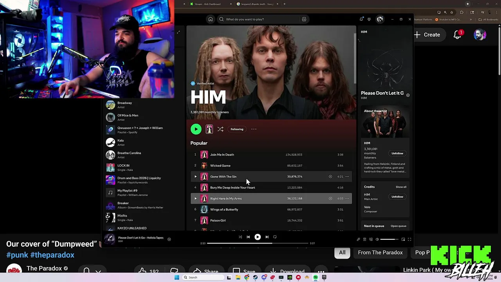Open more options dots beside Following
Image resolution: width=501 pixels, height=282 pixels.
(254, 129)
